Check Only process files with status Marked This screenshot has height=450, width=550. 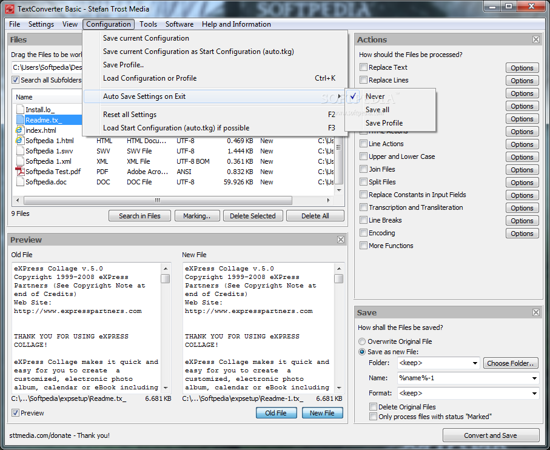373,416
